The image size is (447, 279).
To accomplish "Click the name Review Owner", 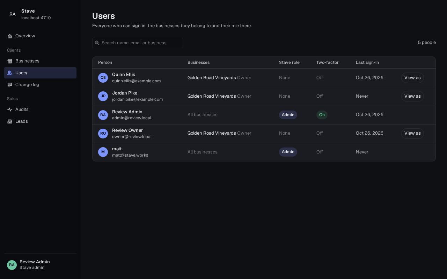I will [x=127, y=130].
